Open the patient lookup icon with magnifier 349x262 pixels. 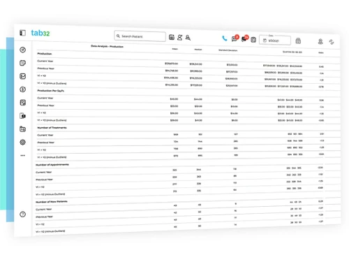click(x=188, y=38)
